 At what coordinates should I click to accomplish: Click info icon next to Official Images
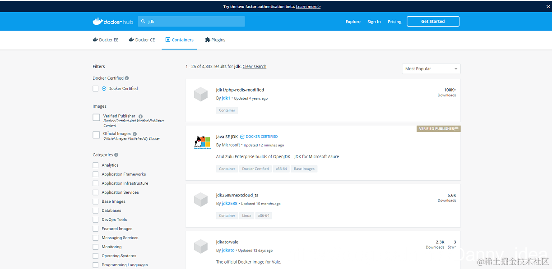coord(135,134)
